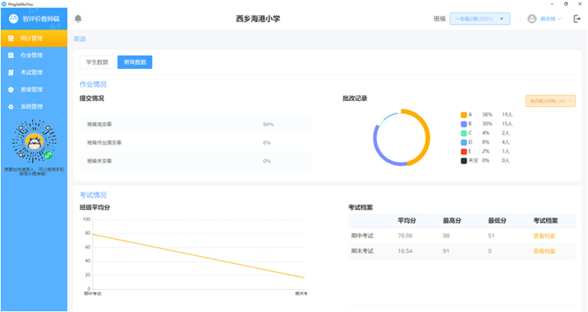Open the 系统管理 menu item
This screenshot has height=312, width=588.
34,107
